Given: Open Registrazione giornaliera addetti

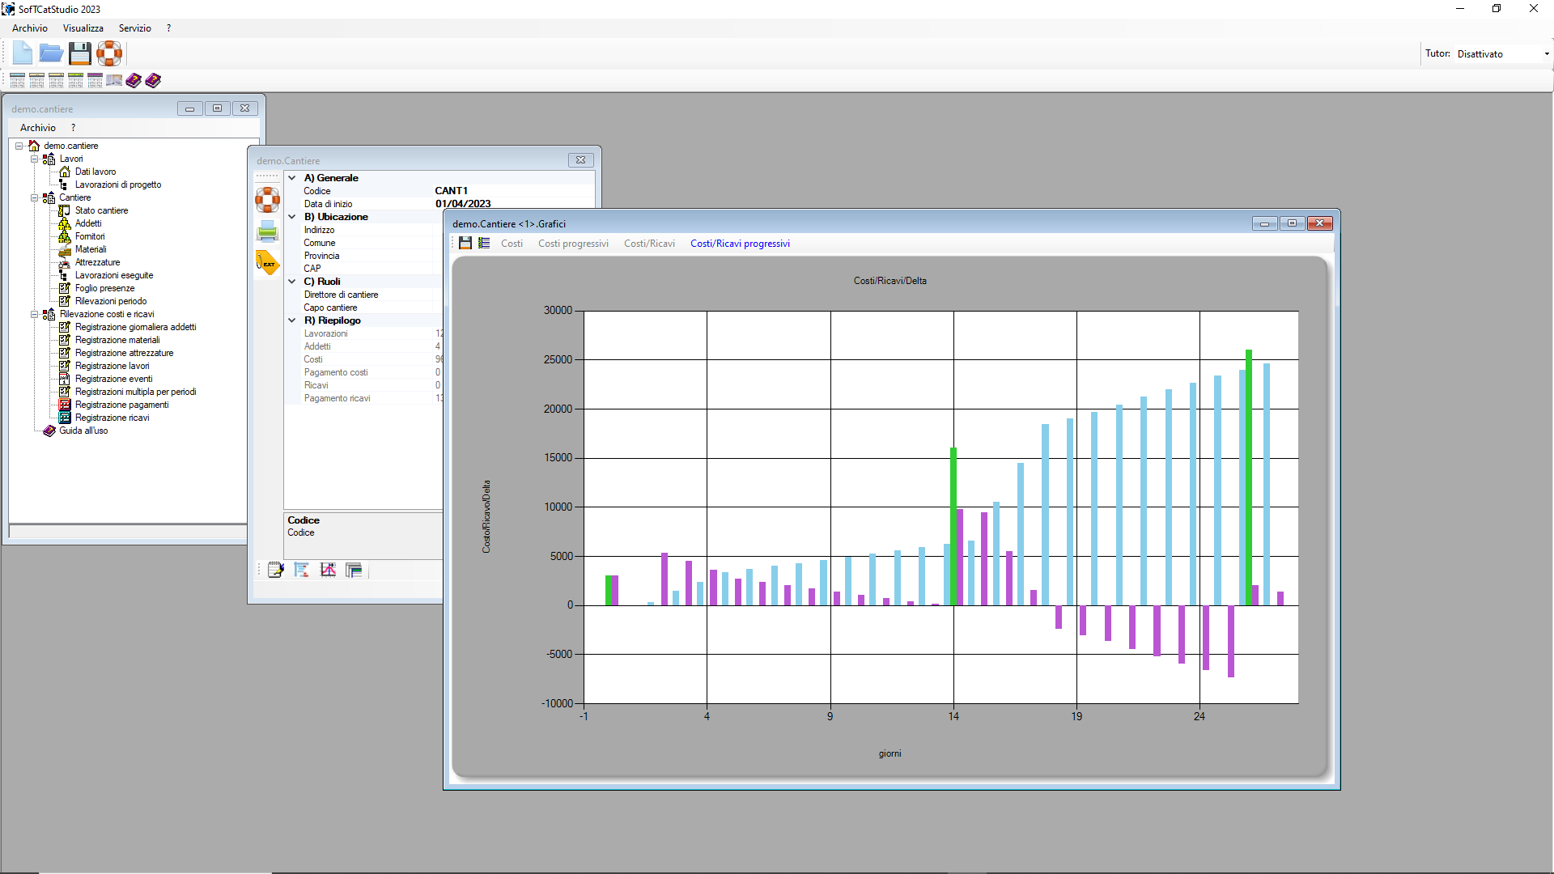Looking at the screenshot, I should 135,327.
